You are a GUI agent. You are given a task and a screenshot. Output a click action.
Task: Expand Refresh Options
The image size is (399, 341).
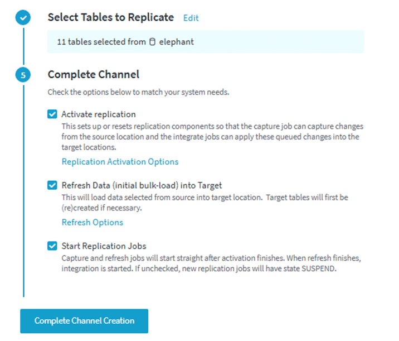[x=92, y=222]
